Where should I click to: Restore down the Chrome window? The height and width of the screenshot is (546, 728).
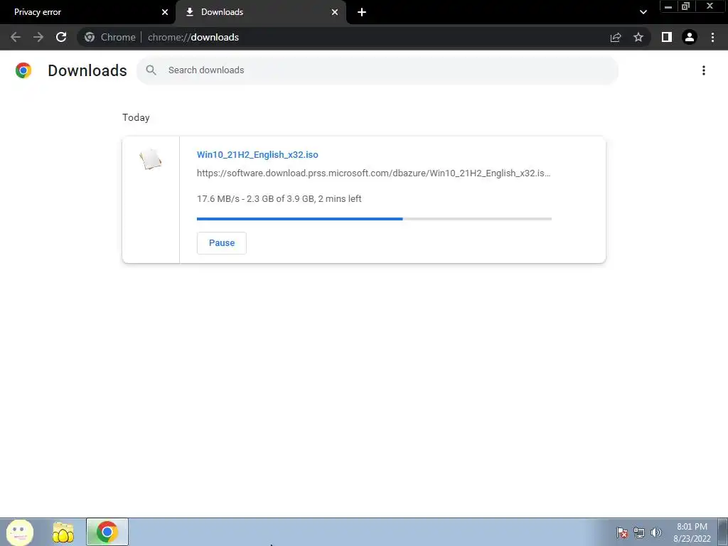tap(686, 6)
